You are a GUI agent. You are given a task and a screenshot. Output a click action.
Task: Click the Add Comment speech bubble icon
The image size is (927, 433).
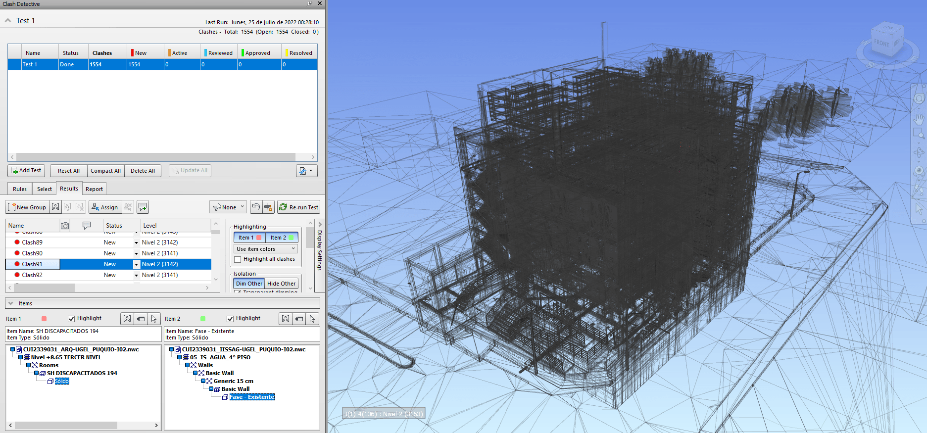click(143, 207)
